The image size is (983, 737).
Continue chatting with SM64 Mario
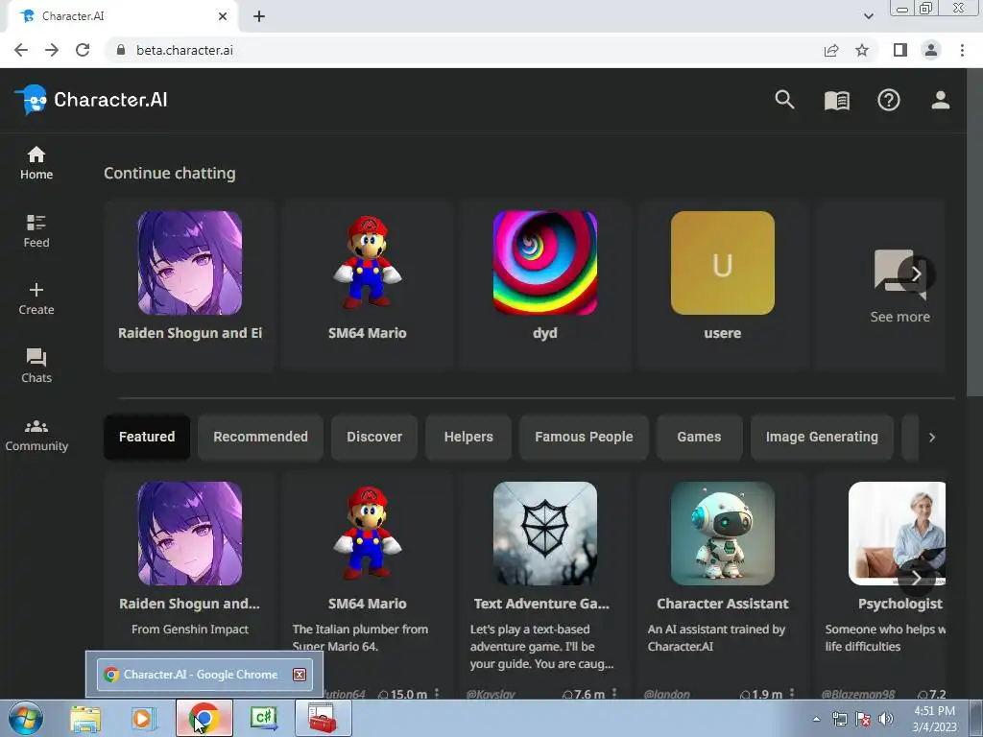coord(368,286)
